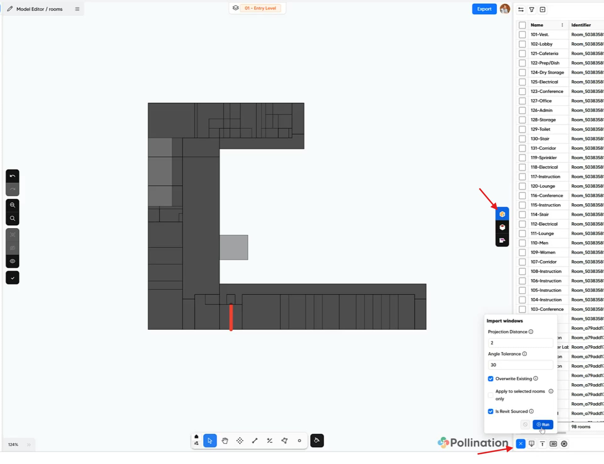
Task: Click the undo arrow button
Action: pyautogui.click(x=13, y=176)
